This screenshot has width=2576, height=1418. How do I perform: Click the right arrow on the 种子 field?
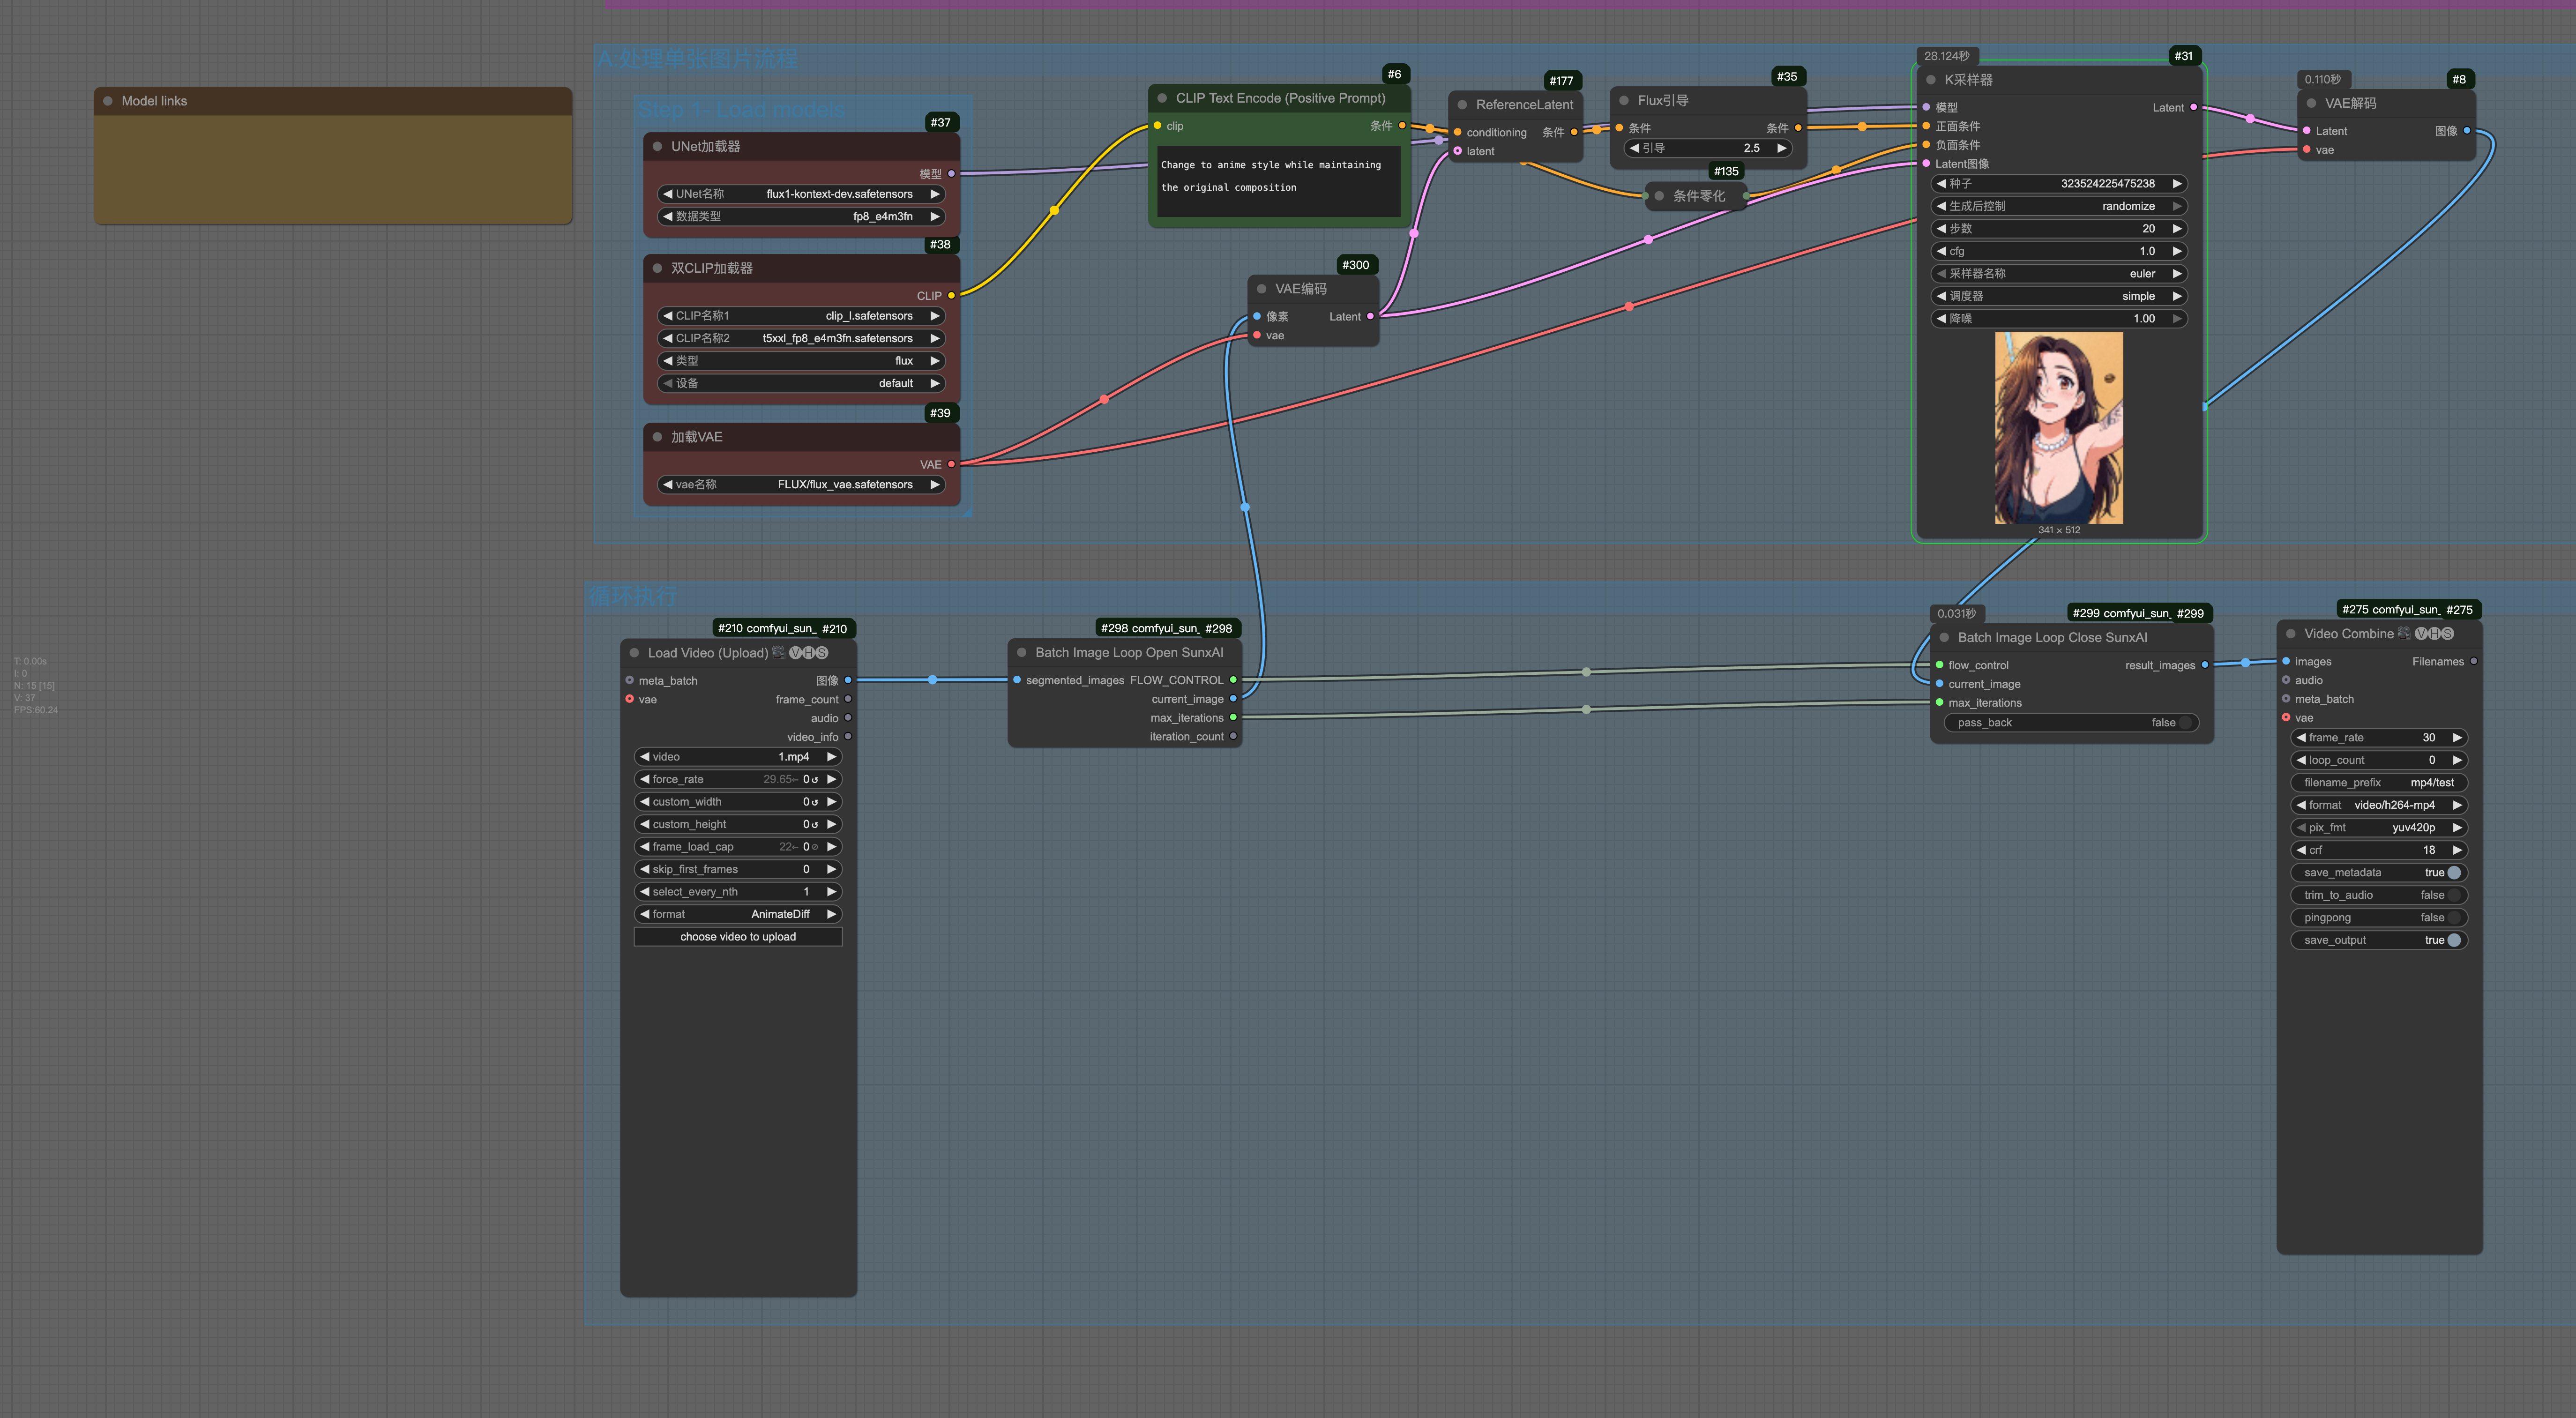[x=2177, y=184]
